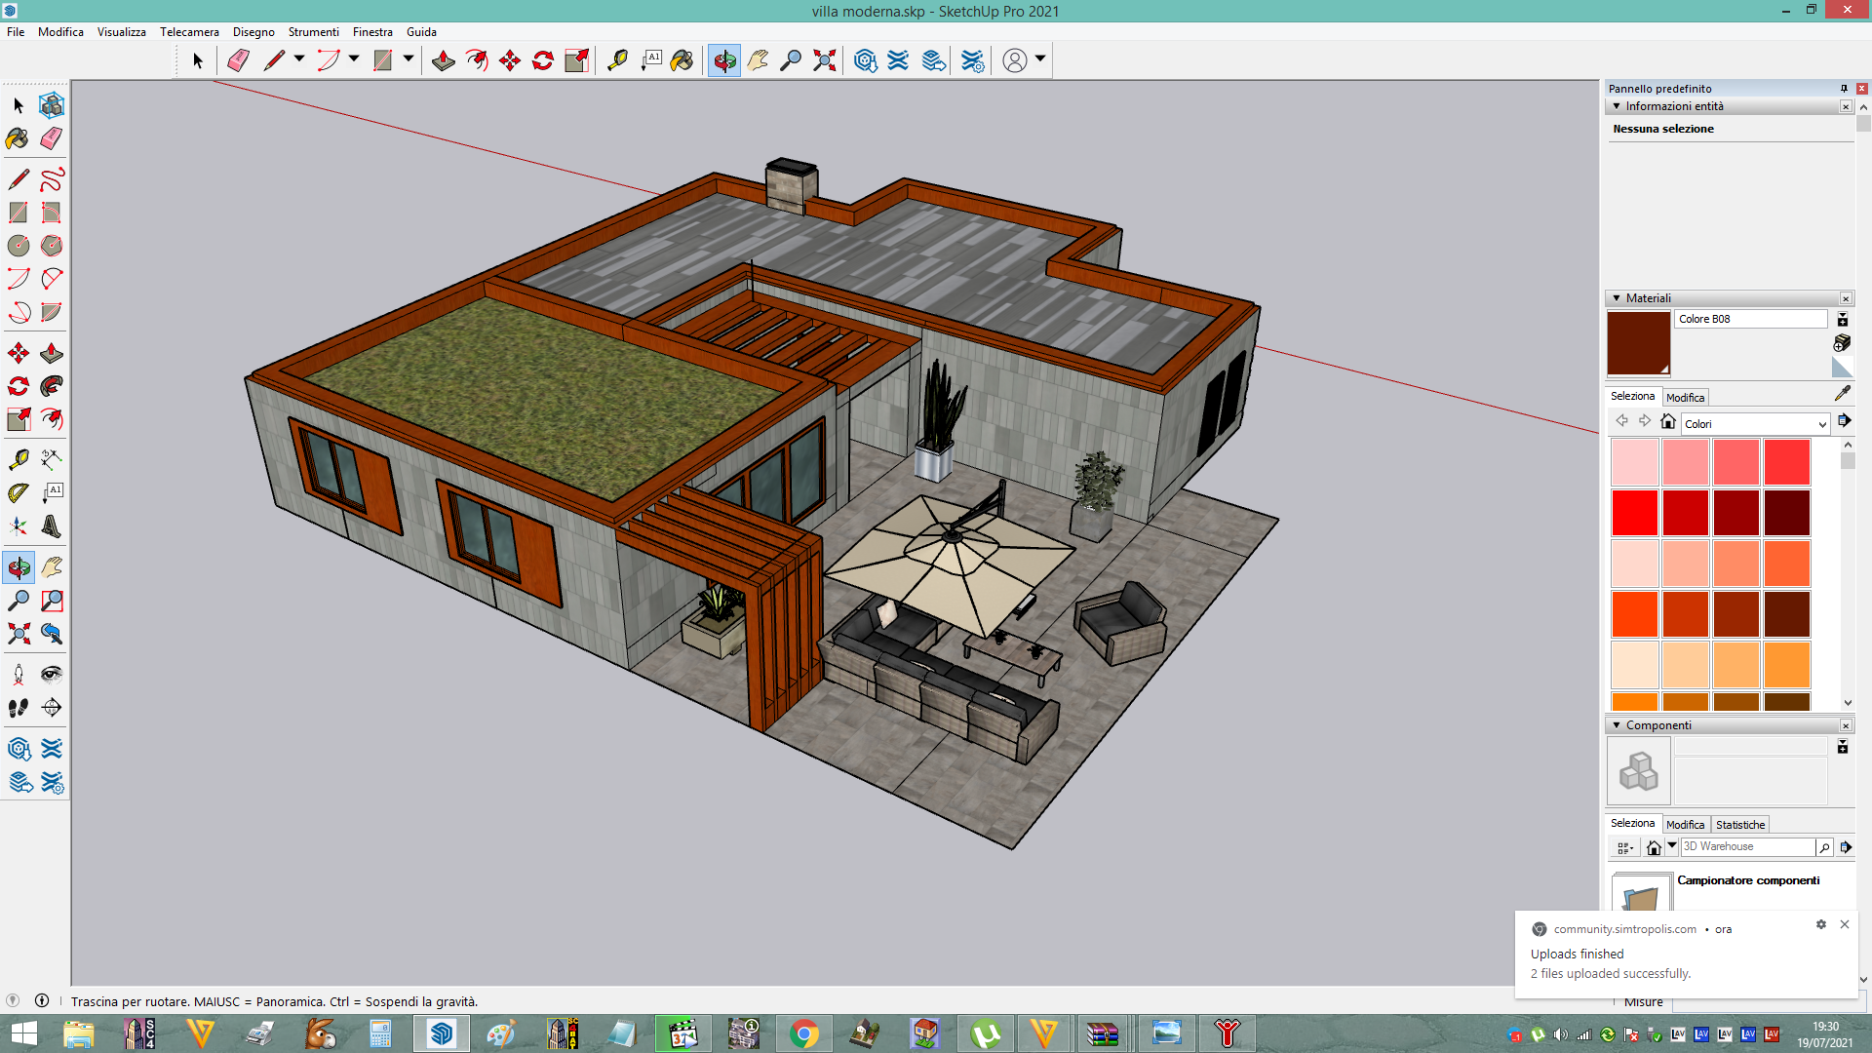
Task: Switch to the Statistiche tab
Action: point(1740,825)
